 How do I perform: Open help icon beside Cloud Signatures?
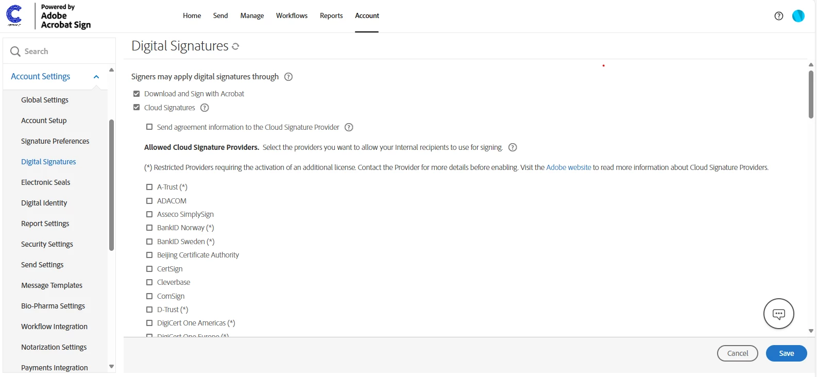205,108
